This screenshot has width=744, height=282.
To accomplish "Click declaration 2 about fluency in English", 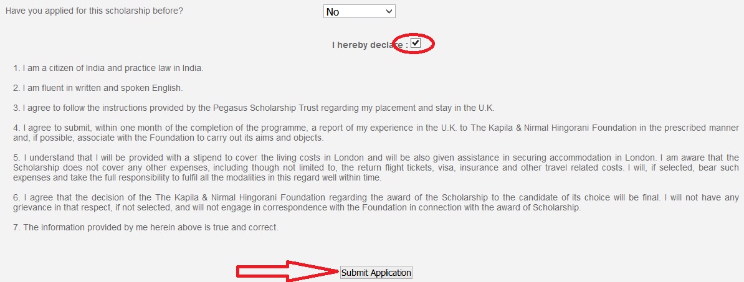I will 98,88.
